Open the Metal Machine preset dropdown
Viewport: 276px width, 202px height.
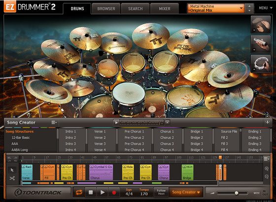pos(216,8)
